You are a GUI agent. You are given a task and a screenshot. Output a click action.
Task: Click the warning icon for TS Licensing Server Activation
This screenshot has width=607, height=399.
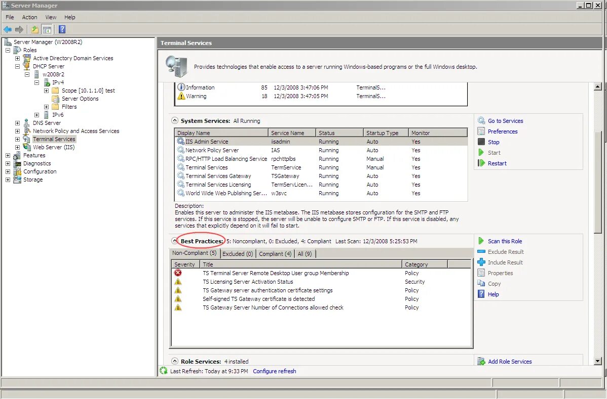pyautogui.click(x=178, y=282)
